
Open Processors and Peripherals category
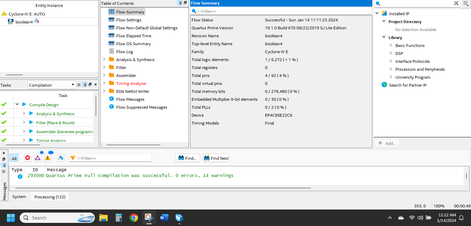click(x=420, y=69)
